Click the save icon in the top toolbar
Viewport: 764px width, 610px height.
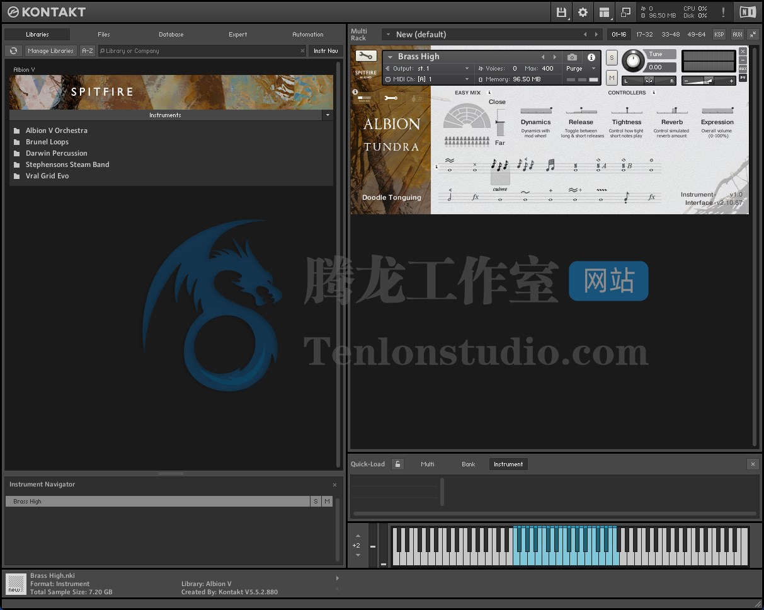point(561,12)
